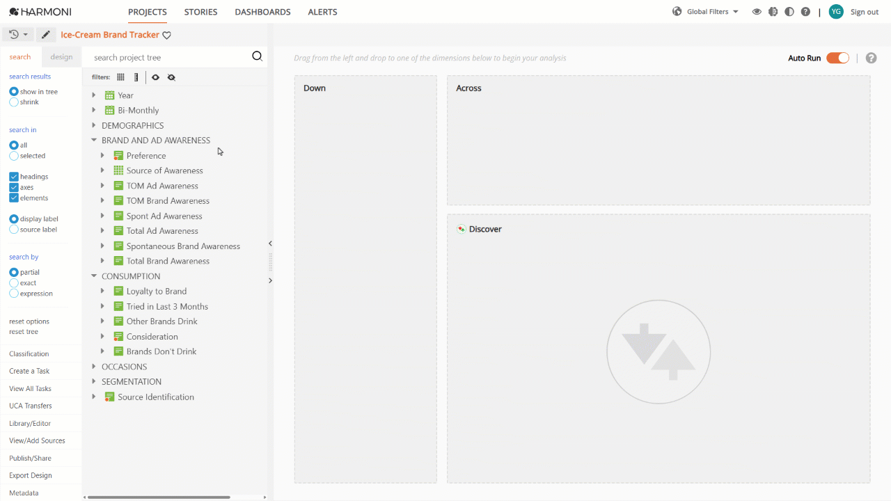Select the design tab
The image size is (891, 501).
pyautogui.click(x=61, y=57)
